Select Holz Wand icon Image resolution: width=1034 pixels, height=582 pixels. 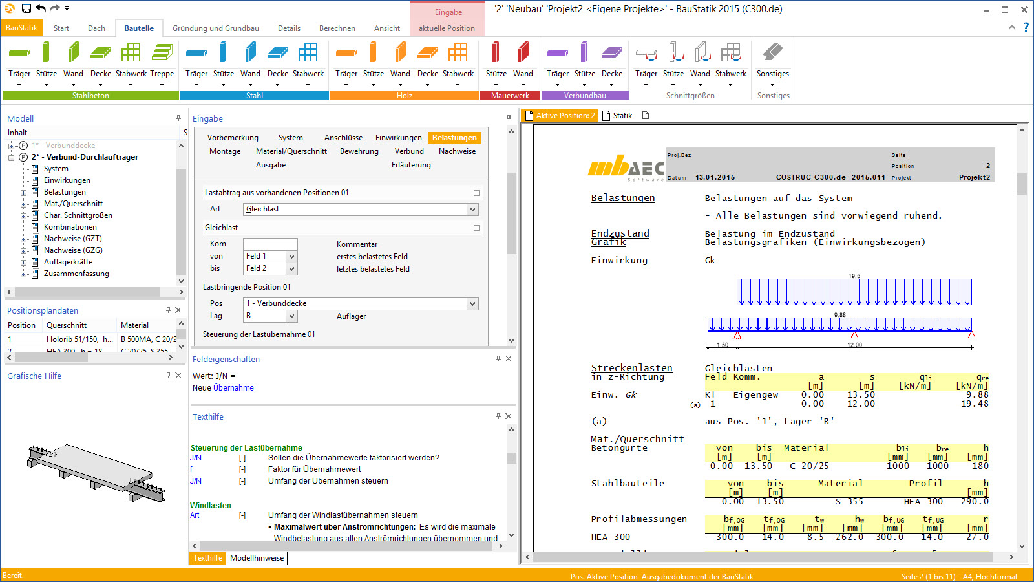tap(401, 53)
